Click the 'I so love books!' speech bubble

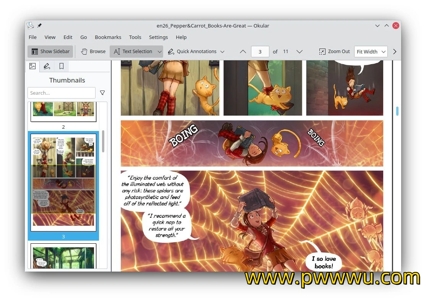coord(324,262)
